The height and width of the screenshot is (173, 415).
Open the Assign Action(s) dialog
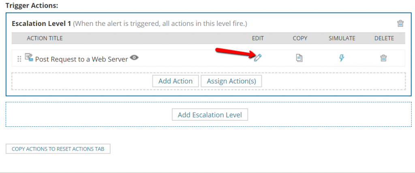[231, 81]
